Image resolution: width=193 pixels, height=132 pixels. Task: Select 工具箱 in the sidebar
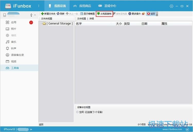(x=19, y=68)
